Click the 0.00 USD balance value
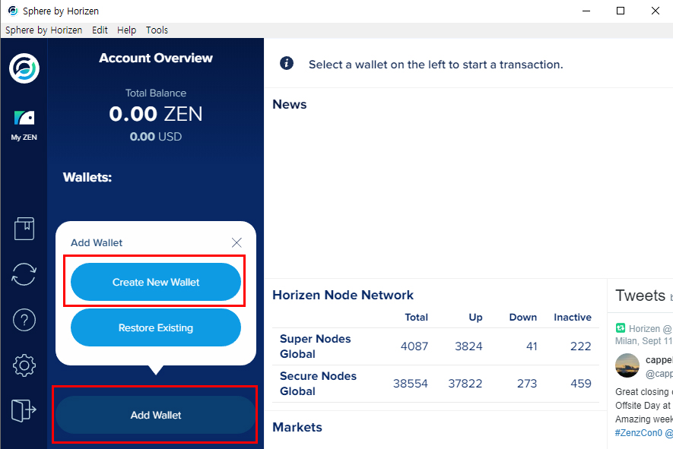Image resolution: width=673 pixels, height=449 pixels. [156, 137]
